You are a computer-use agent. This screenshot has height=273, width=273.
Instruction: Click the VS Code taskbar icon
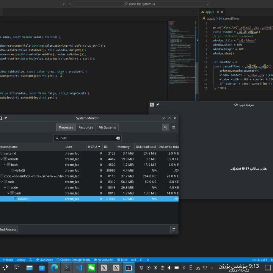tap(79, 268)
